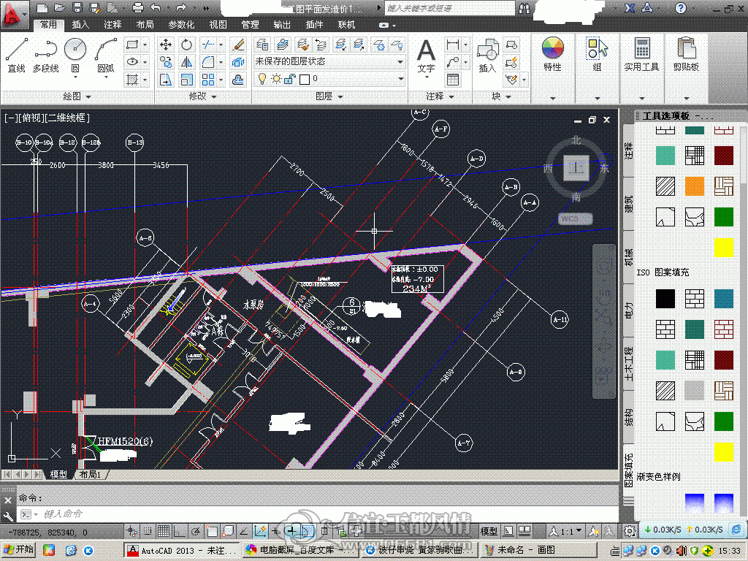Toggle layer 0 on/off lightbulb
Image resolution: width=748 pixels, height=561 pixels.
coord(262,79)
